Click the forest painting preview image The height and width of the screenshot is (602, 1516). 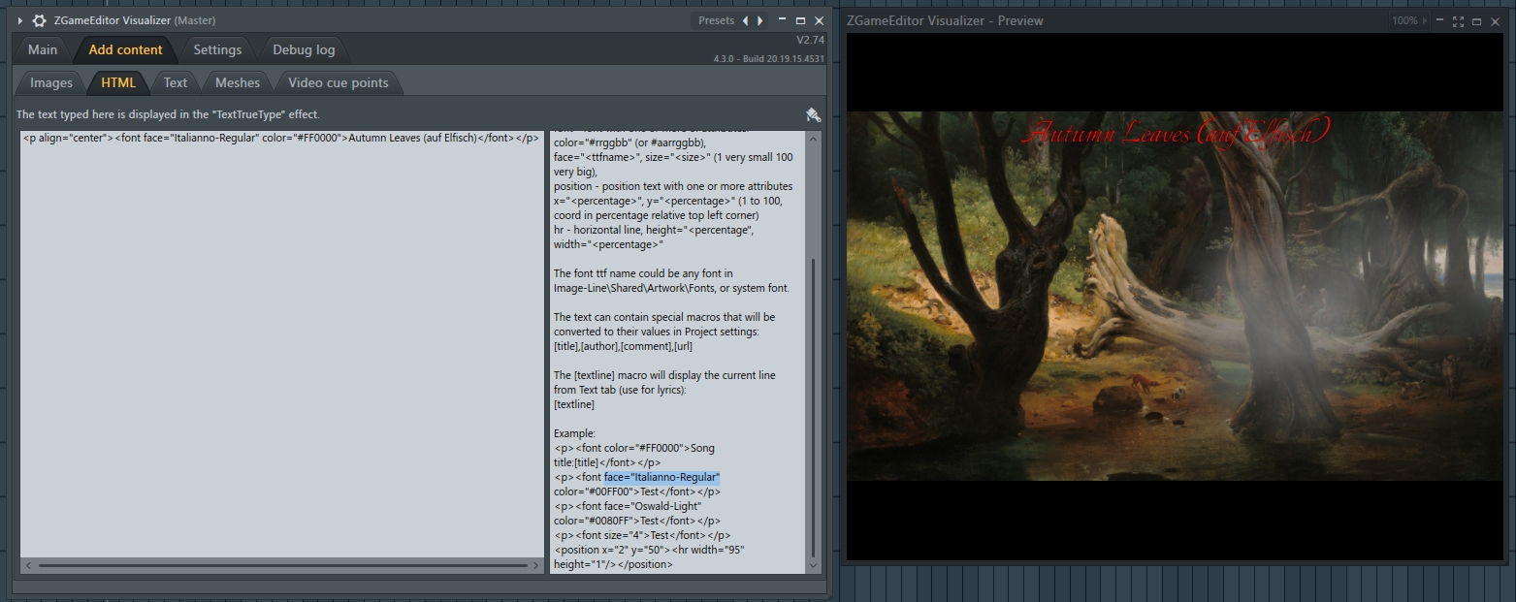1176,296
